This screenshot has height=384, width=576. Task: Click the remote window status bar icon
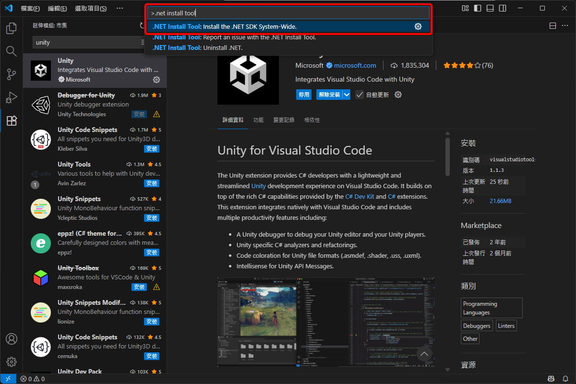coord(8,379)
